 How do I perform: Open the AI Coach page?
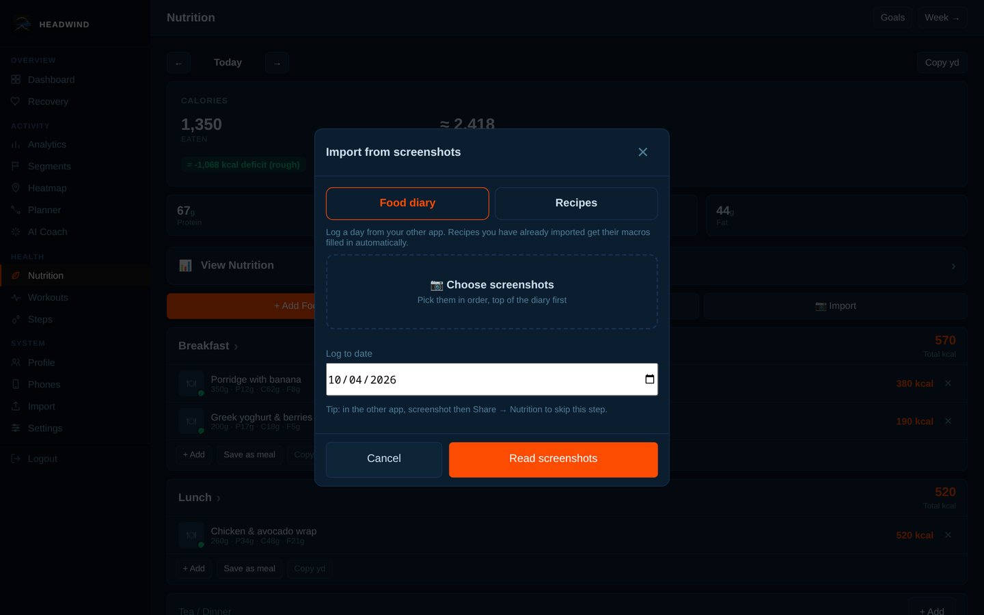(75, 232)
